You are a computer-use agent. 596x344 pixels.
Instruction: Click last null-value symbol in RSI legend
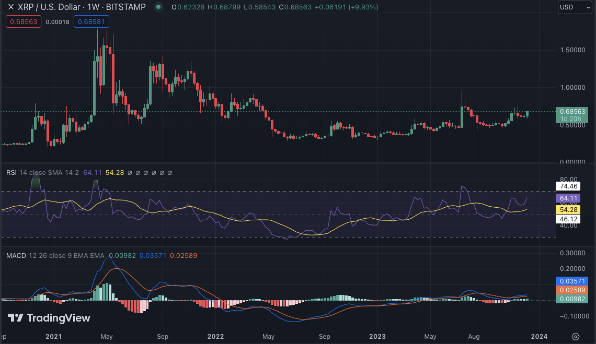170,173
